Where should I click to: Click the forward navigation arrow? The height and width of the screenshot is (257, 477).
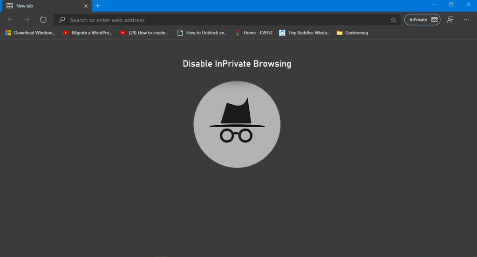point(27,20)
